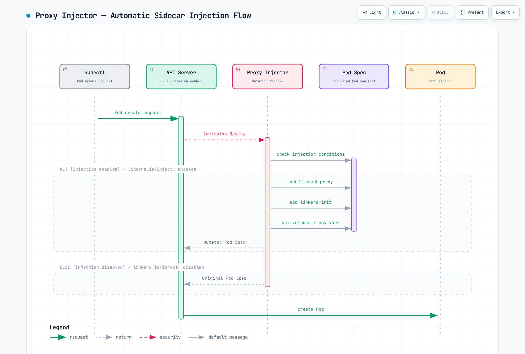Image resolution: width=525 pixels, height=354 pixels.
Task: Click the kubectl external-link icon
Action: click(65, 69)
